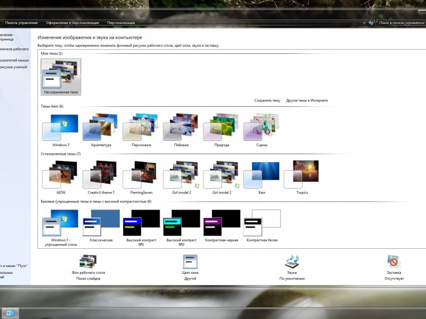Image resolution: width=426 pixels, height=319 pixels.
Task: Refresh the control panel page
Action: (x=371, y=23)
